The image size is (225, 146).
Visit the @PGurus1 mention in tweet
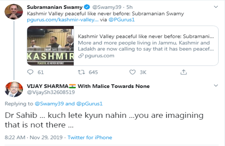click(x=121, y=19)
